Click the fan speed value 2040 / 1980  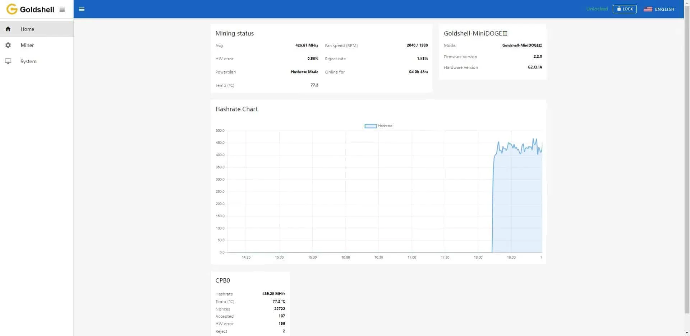click(417, 46)
